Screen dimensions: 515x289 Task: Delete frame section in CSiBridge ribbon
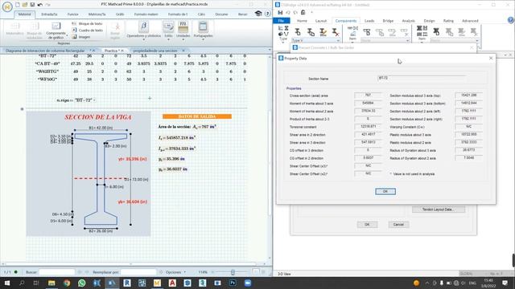335,32
